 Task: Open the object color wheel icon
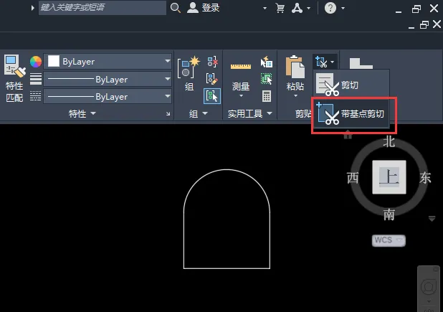36,62
